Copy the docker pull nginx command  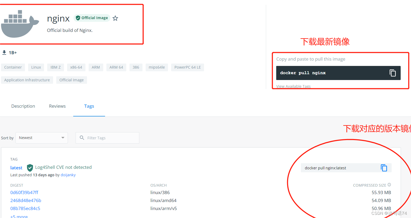point(392,73)
